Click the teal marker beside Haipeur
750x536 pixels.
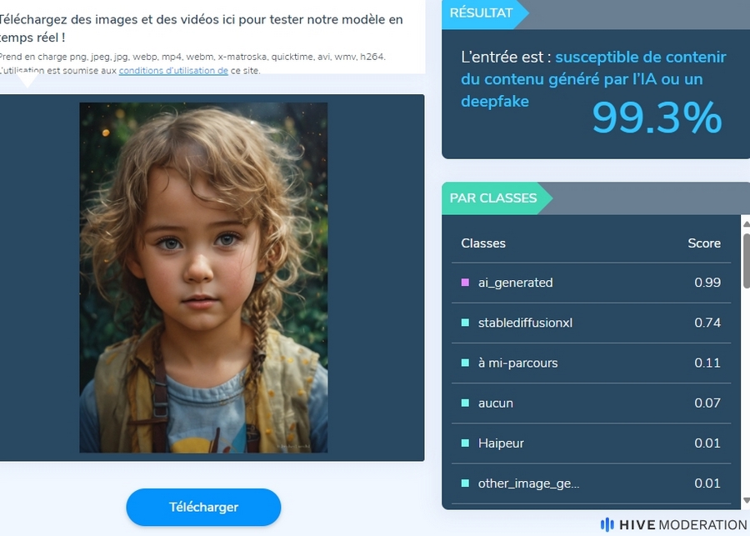[x=465, y=443]
